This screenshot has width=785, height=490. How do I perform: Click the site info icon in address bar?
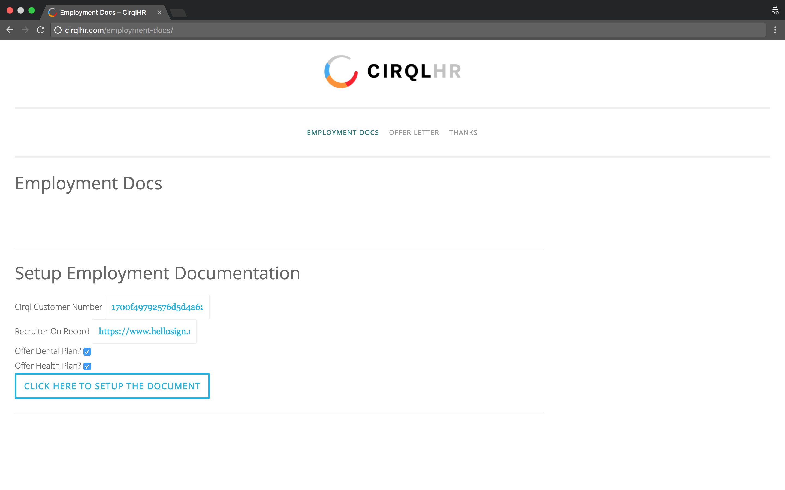(x=58, y=30)
